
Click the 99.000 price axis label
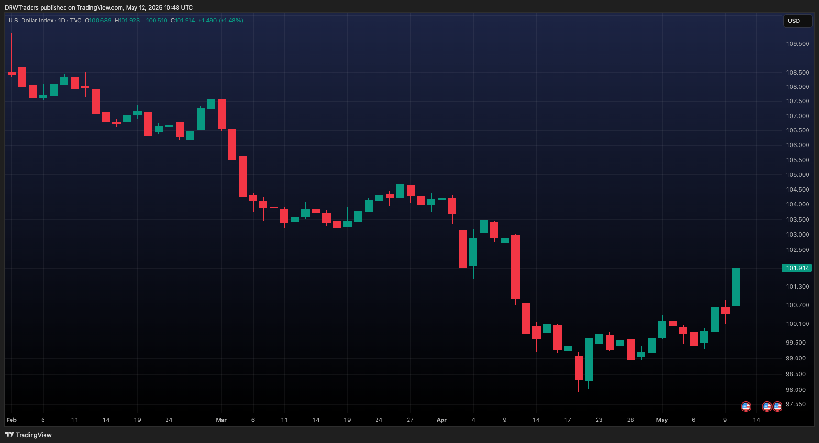[796, 358]
